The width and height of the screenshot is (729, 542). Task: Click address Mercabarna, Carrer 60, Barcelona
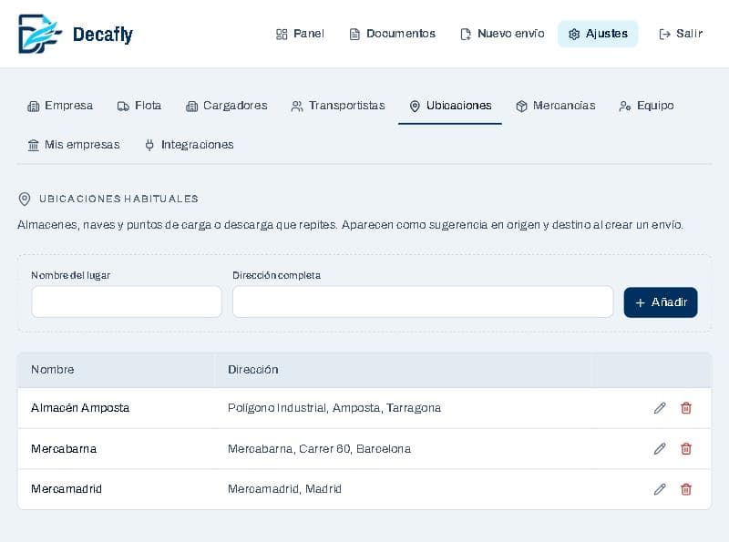click(320, 449)
